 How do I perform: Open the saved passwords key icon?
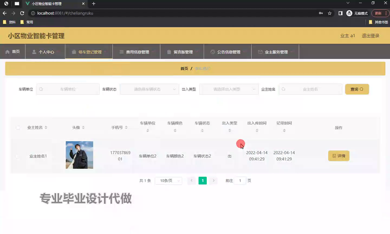click(321, 13)
